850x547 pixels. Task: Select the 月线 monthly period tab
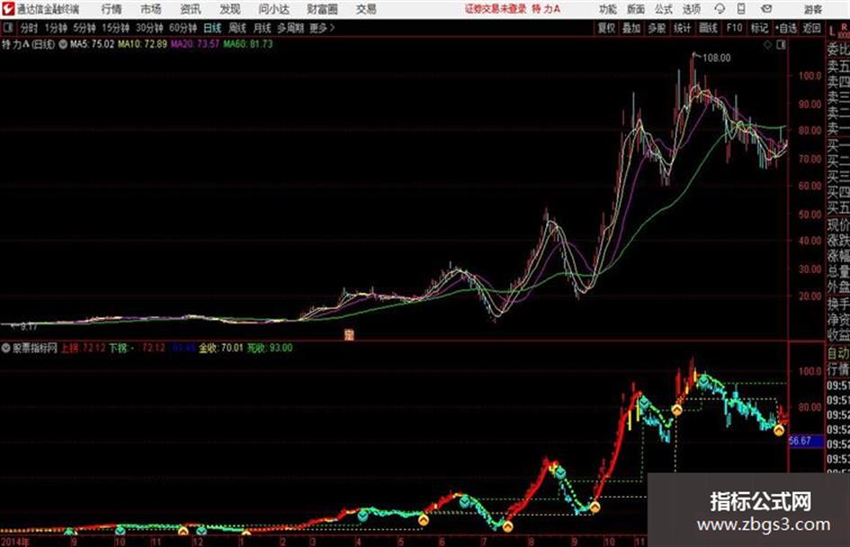tap(263, 28)
